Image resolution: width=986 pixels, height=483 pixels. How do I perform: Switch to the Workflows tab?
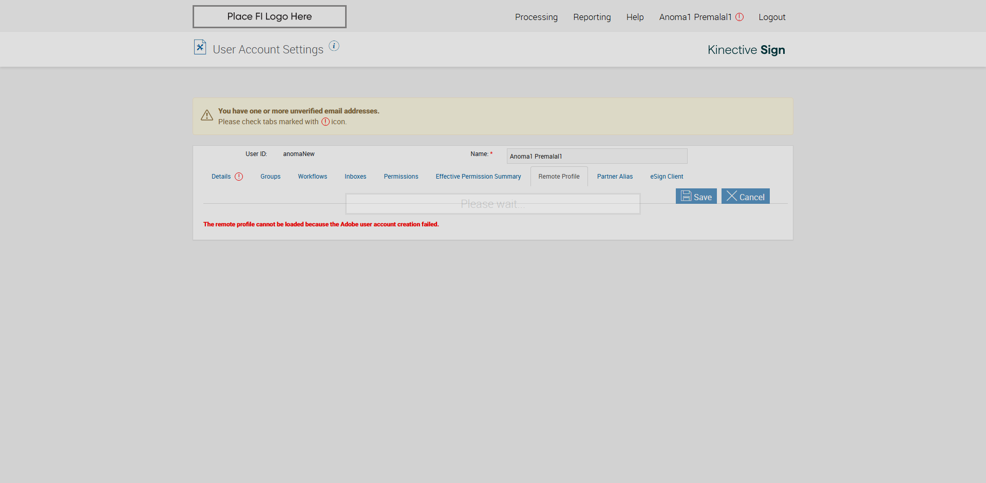[x=312, y=177]
